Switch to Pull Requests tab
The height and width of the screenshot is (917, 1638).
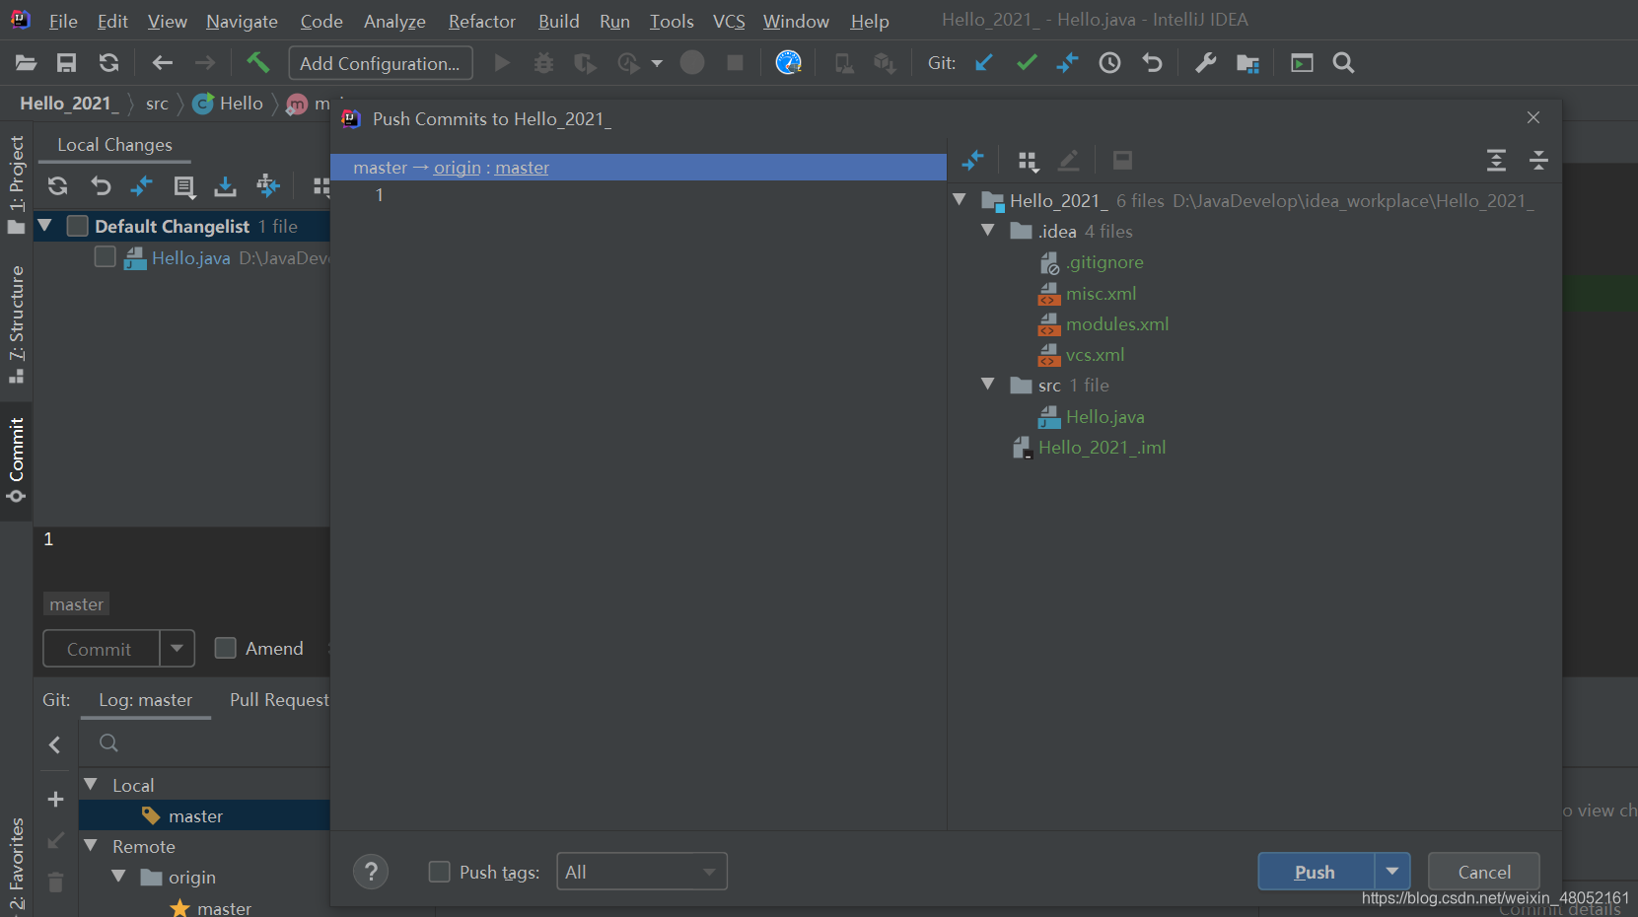(279, 700)
